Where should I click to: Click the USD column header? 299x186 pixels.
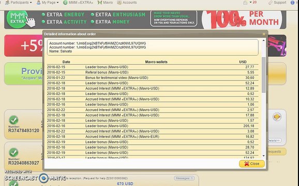coord(243,62)
